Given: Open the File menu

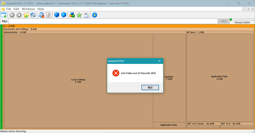Looking at the screenshot, I should [x=8, y=9].
